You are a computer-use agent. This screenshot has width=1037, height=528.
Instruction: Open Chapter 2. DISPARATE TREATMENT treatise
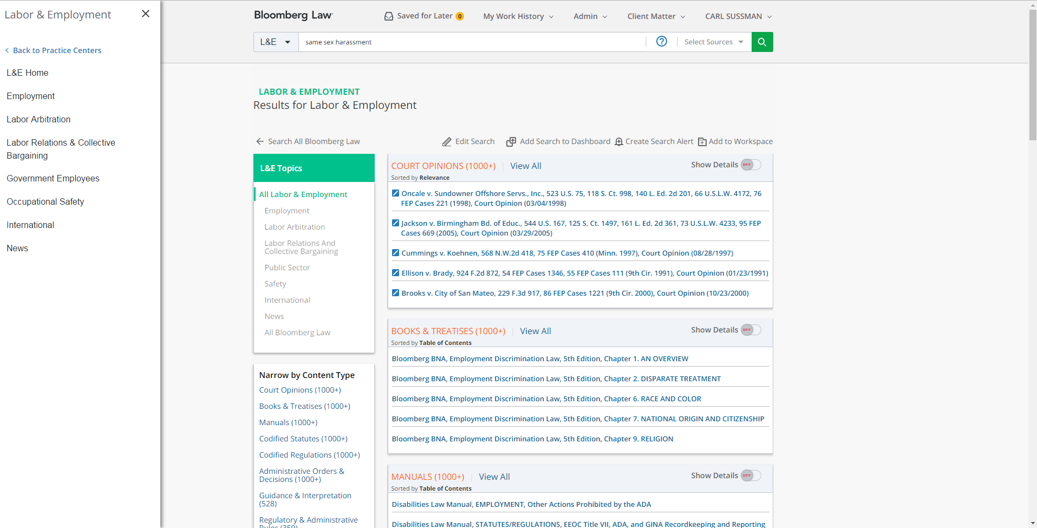pos(556,379)
